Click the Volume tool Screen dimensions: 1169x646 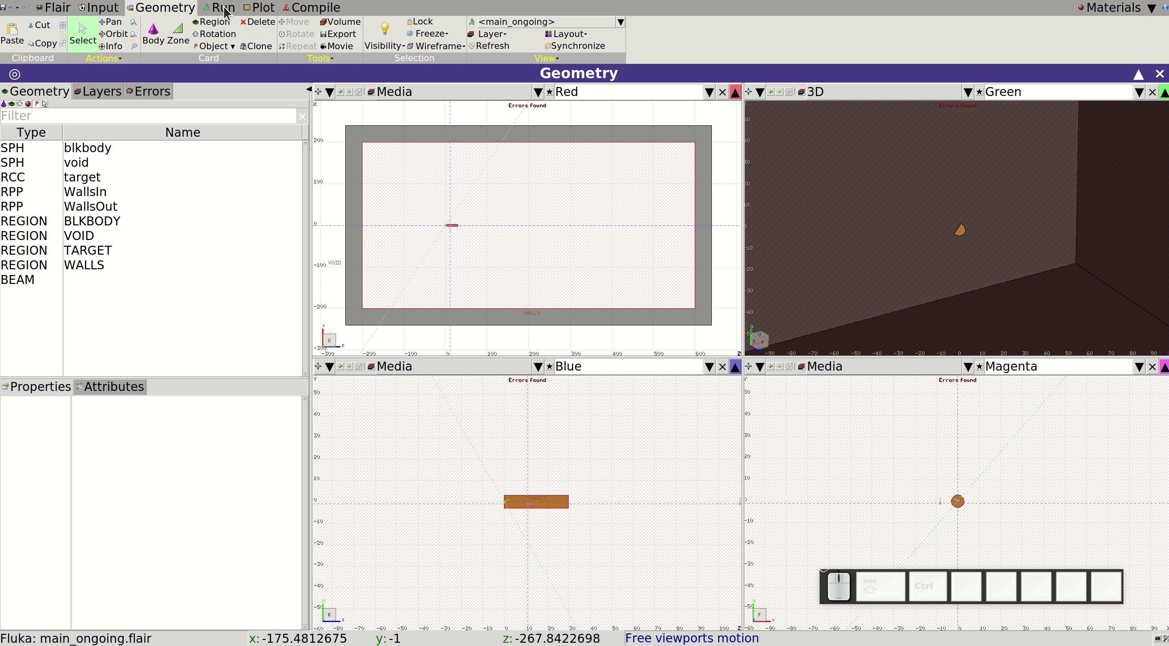(340, 22)
